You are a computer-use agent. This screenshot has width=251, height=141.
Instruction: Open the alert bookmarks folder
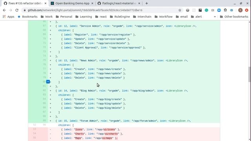tap(196, 16)
